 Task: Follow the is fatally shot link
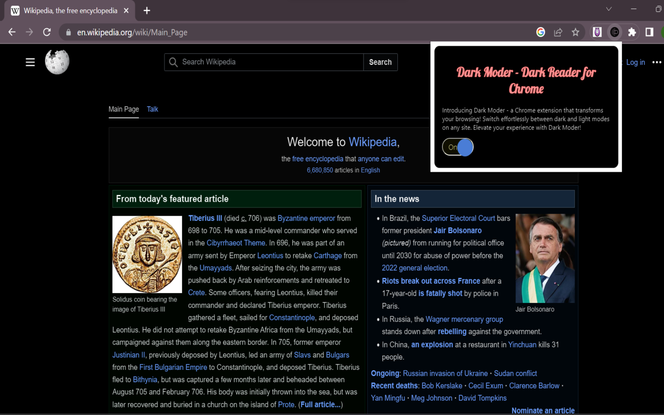(440, 293)
